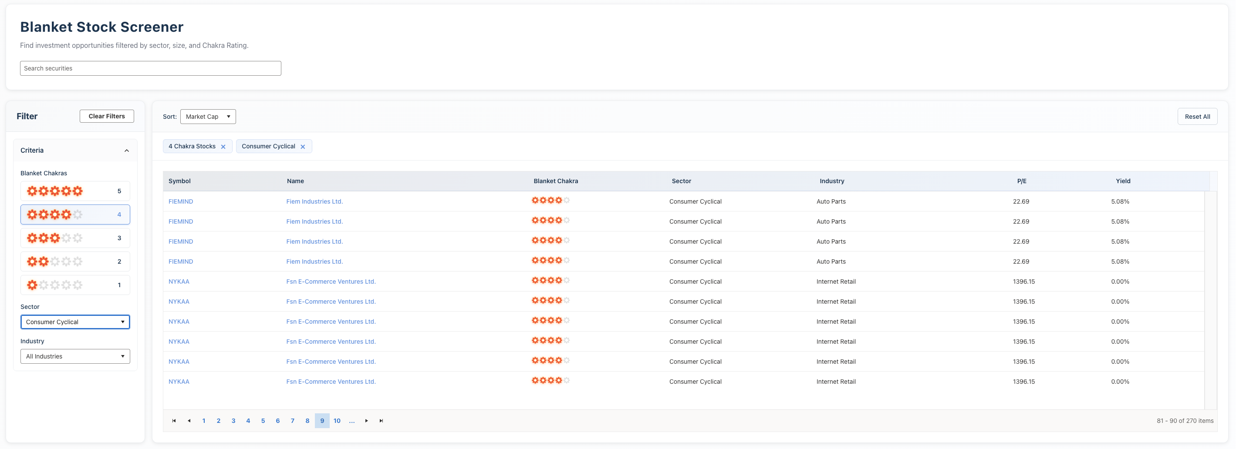Open the Sort Market Cap dropdown

[208, 117]
